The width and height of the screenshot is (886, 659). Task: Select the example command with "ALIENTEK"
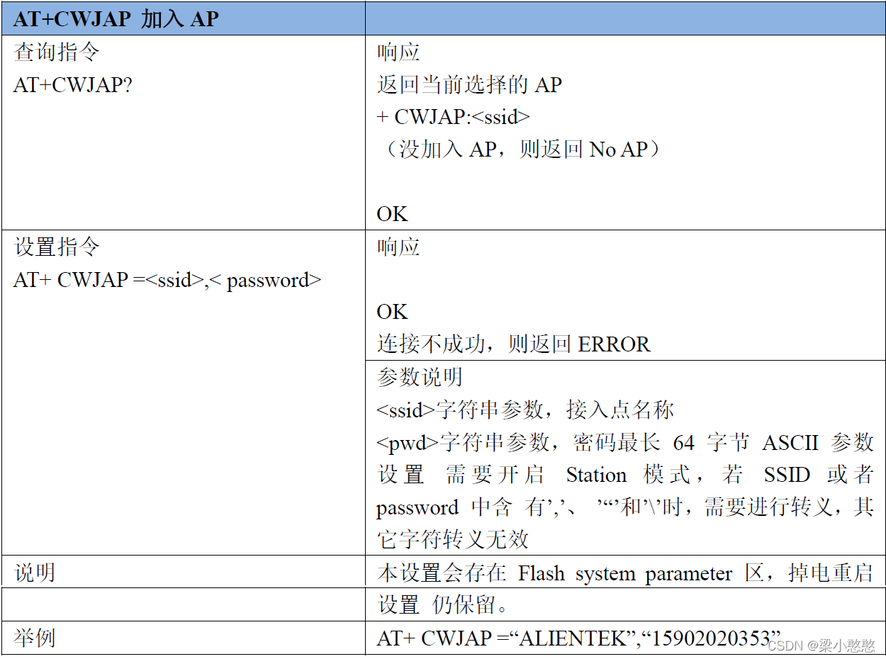coord(578,638)
